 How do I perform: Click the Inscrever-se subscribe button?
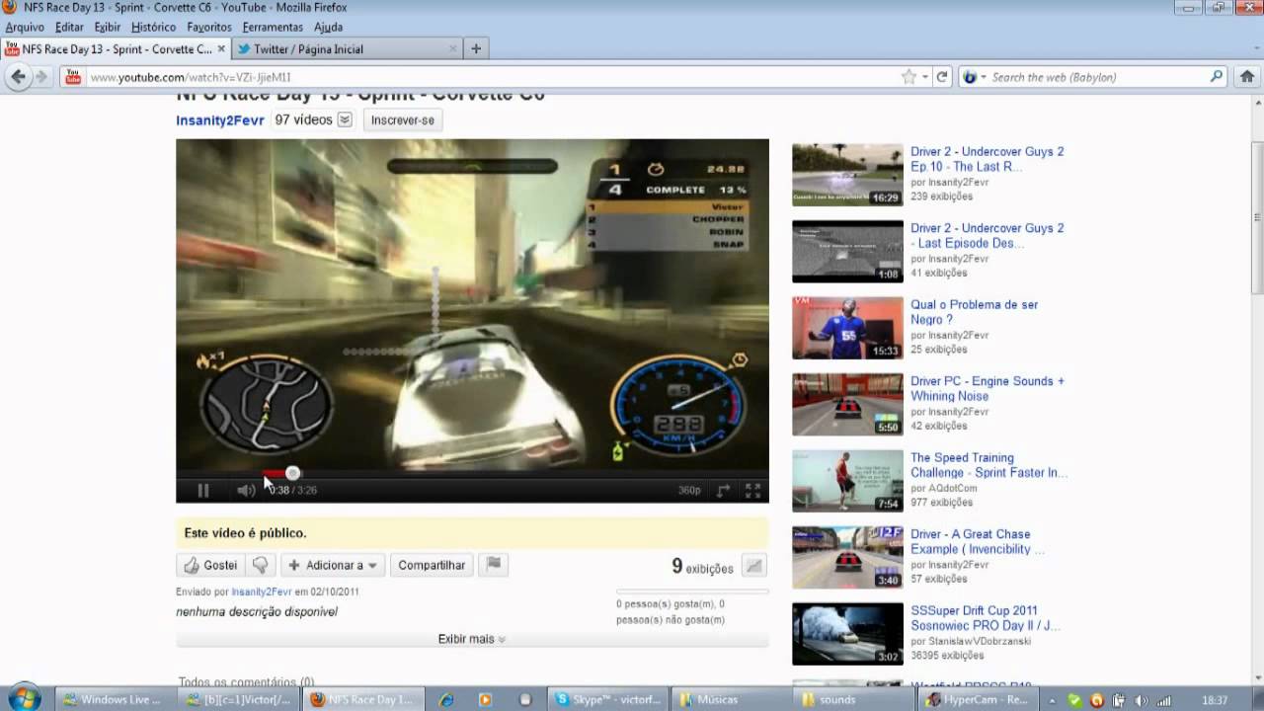coord(402,119)
